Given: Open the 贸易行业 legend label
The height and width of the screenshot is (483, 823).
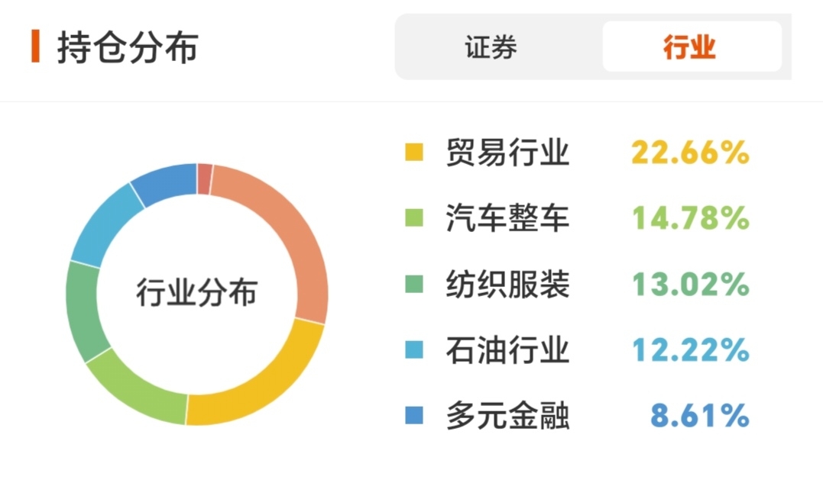Looking at the screenshot, I should pos(507,153).
